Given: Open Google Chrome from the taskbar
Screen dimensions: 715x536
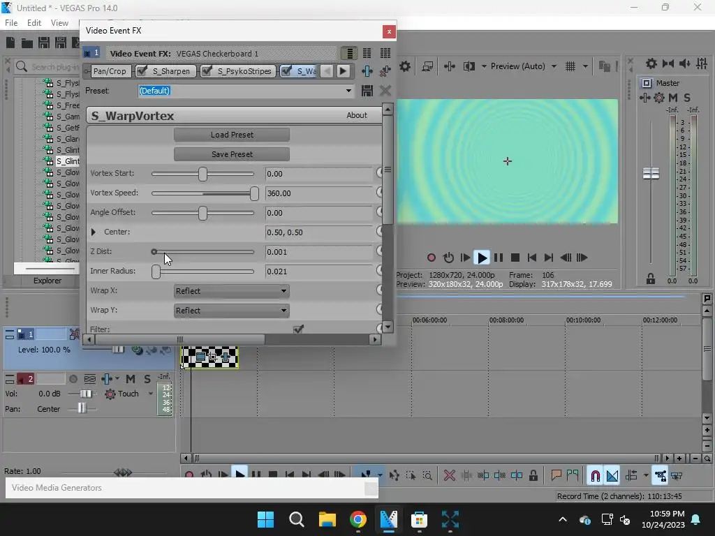Looking at the screenshot, I should [x=358, y=519].
